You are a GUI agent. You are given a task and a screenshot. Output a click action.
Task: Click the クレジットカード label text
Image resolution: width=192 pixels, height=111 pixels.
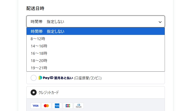[x=48, y=92]
